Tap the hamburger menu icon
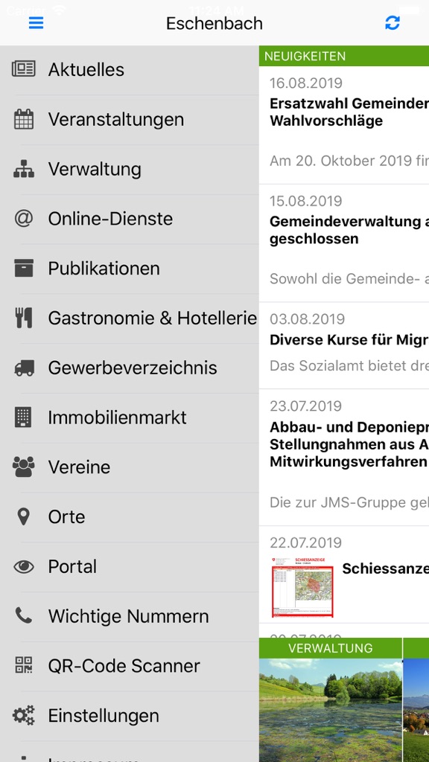Viewport: 429px width, 762px height. (36, 23)
